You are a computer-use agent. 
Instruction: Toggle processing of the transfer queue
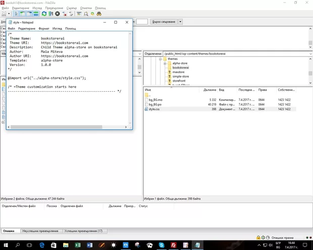[x=51, y=14]
